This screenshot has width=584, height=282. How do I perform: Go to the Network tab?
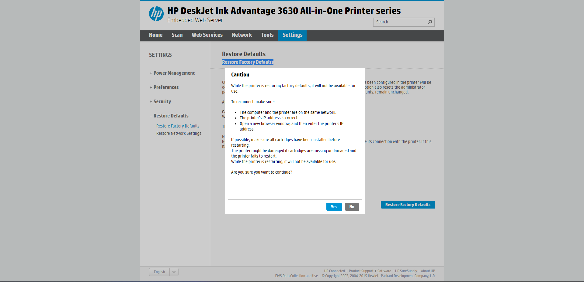coord(242,35)
